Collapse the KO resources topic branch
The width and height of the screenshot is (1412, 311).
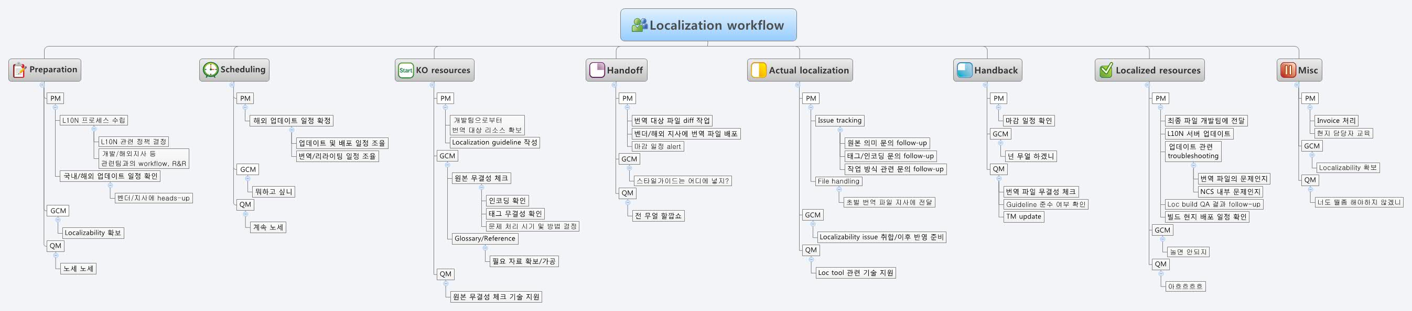point(432,85)
